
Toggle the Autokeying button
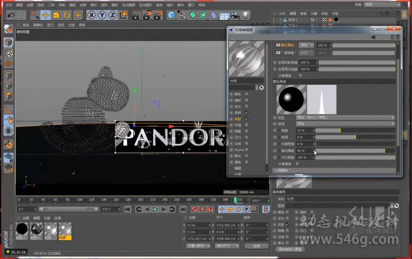203,209
